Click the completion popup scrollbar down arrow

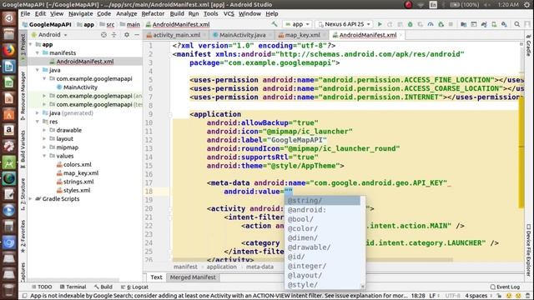(x=363, y=287)
